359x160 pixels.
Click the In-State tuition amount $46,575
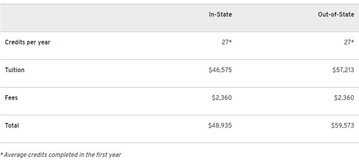(220, 70)
